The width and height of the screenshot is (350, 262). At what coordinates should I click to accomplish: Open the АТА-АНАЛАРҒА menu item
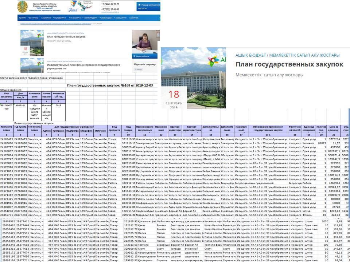75,18
